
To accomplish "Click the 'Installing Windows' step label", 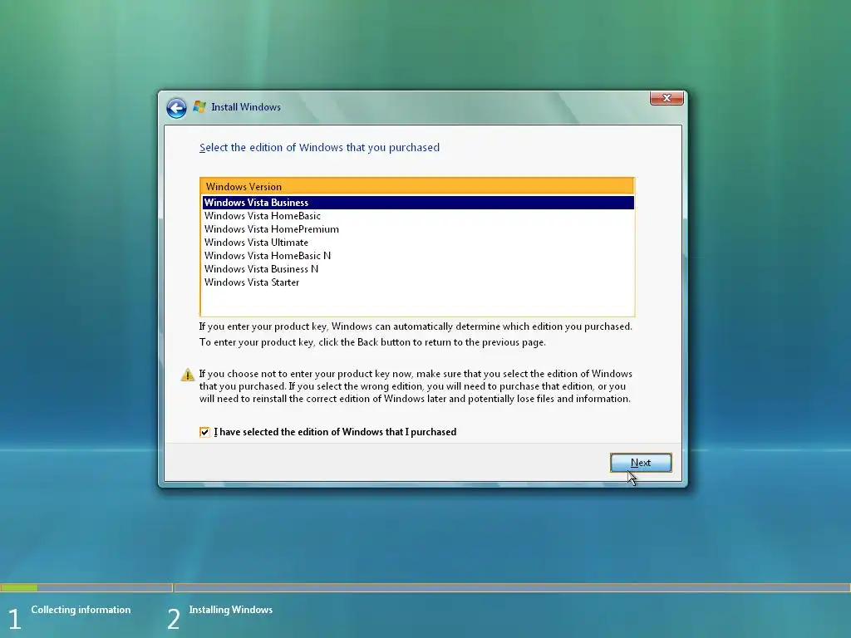I will (231, 610).
